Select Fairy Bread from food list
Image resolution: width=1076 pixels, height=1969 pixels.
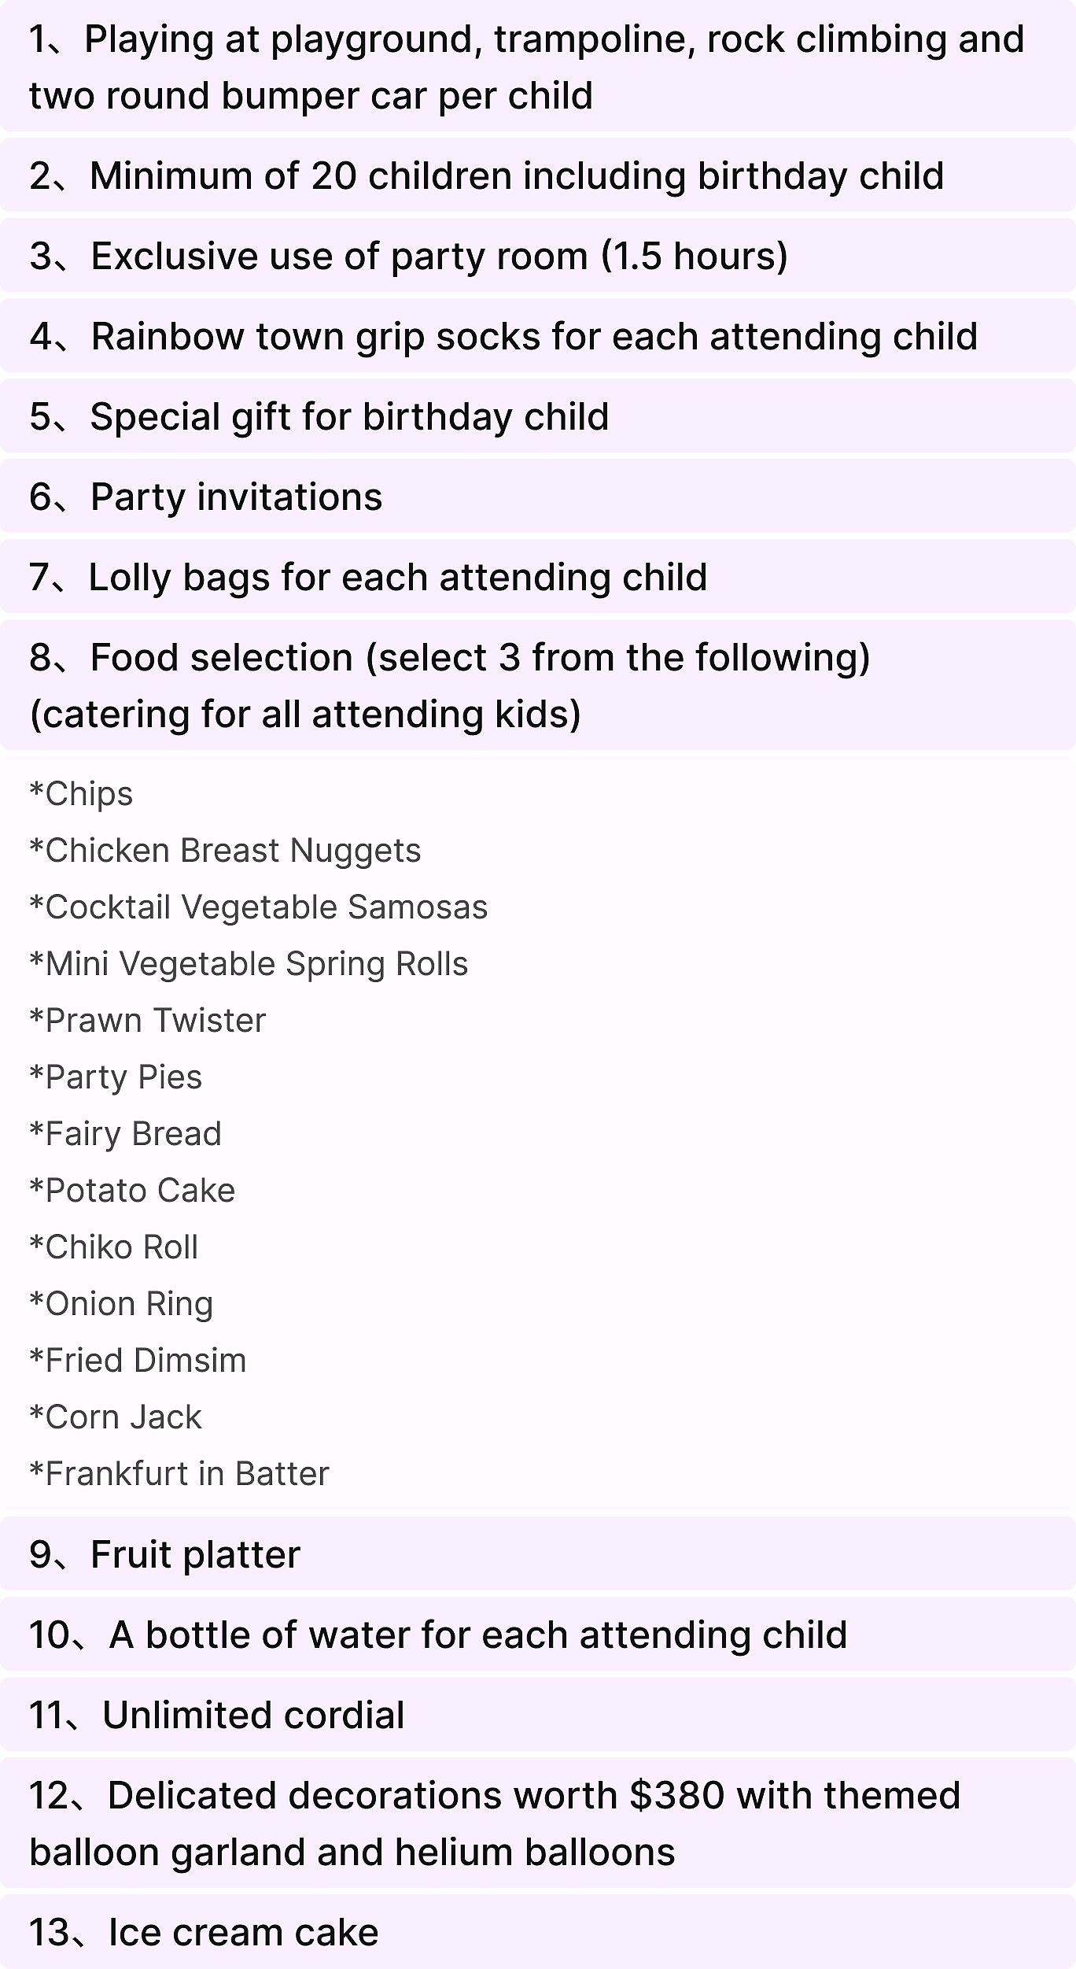[126, 1134]
